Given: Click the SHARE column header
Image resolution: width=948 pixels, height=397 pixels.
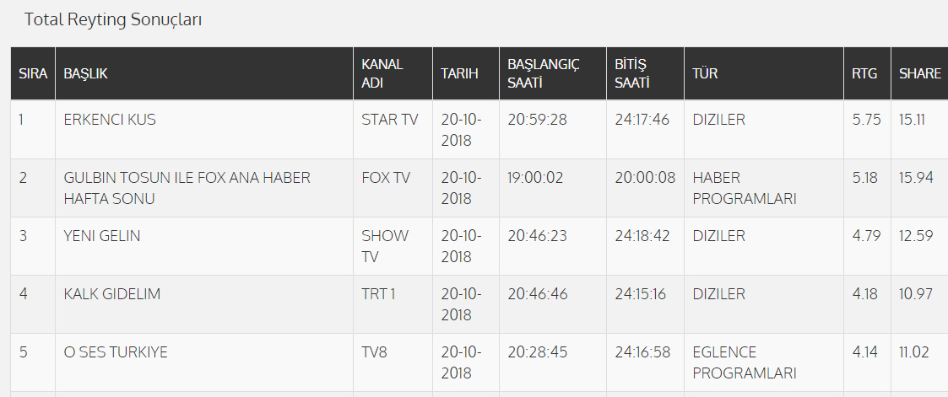Looking at the screenshot, I should click(919, 73).
